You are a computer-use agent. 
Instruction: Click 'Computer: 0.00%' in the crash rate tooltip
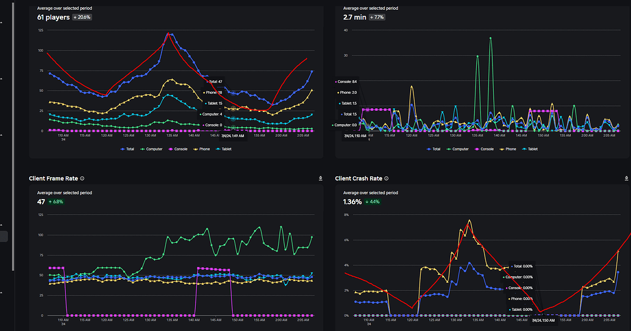(518, 277)
